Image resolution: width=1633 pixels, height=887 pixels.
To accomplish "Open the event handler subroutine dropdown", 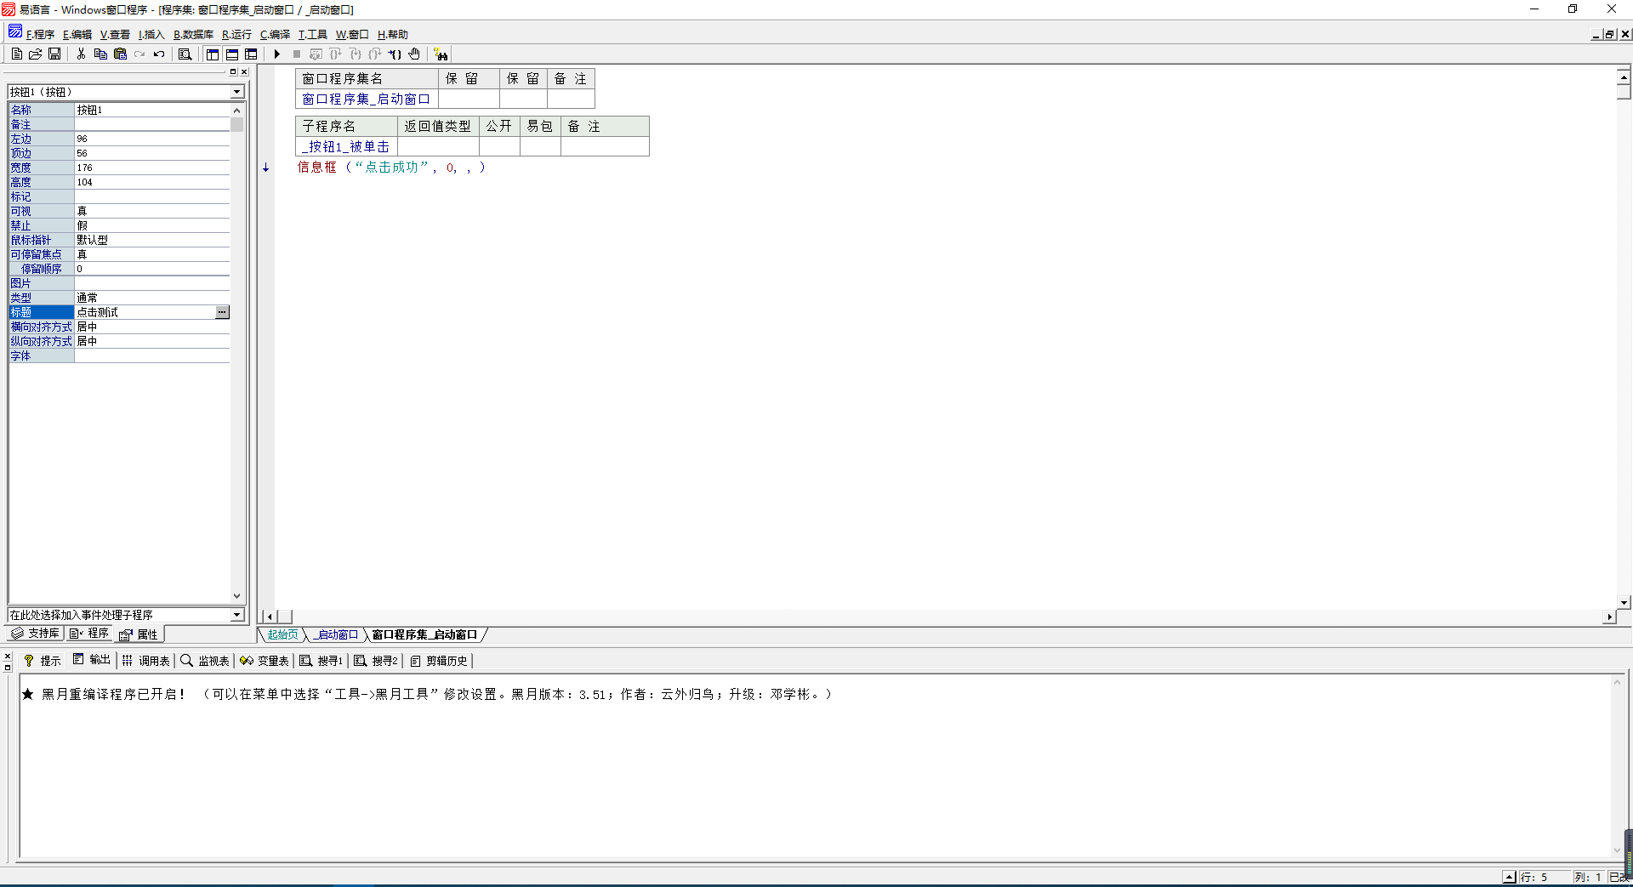I will click(x=237, y=615).
